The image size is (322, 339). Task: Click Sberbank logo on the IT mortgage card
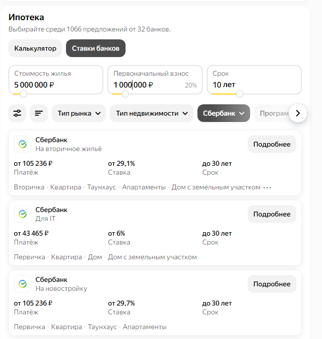[23, 214]
